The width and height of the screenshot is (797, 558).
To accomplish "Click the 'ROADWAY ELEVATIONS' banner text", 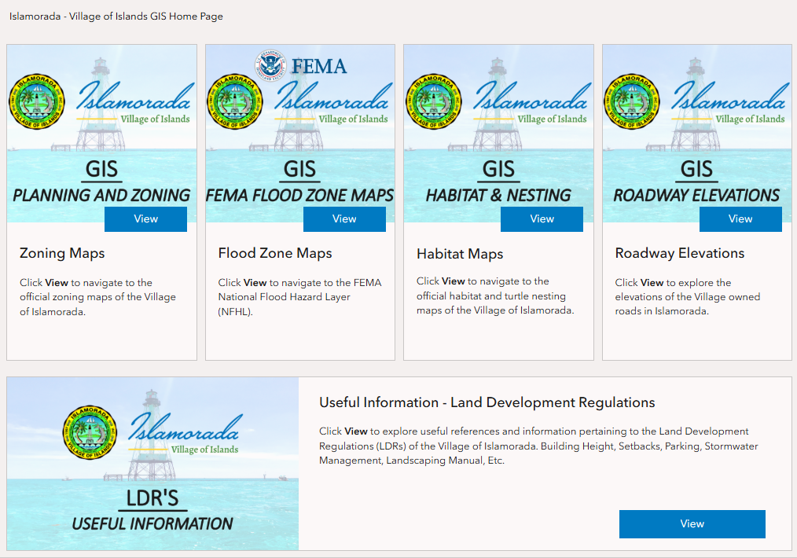I will click(x=696, y=195).
